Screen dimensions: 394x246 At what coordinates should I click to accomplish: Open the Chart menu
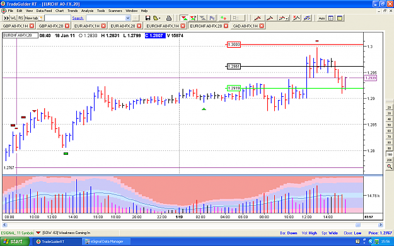(59, 11)
